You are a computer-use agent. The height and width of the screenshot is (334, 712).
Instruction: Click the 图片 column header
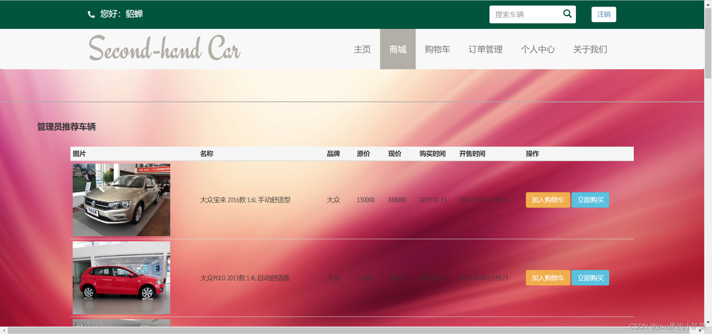click(79, 154)
